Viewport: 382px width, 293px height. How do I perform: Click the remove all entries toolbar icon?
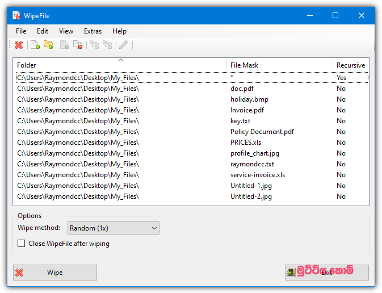pyautogui.click(x=78, y=45)
